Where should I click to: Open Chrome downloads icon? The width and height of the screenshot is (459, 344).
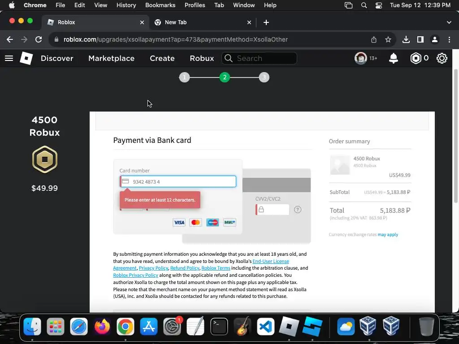click(406, 39)
